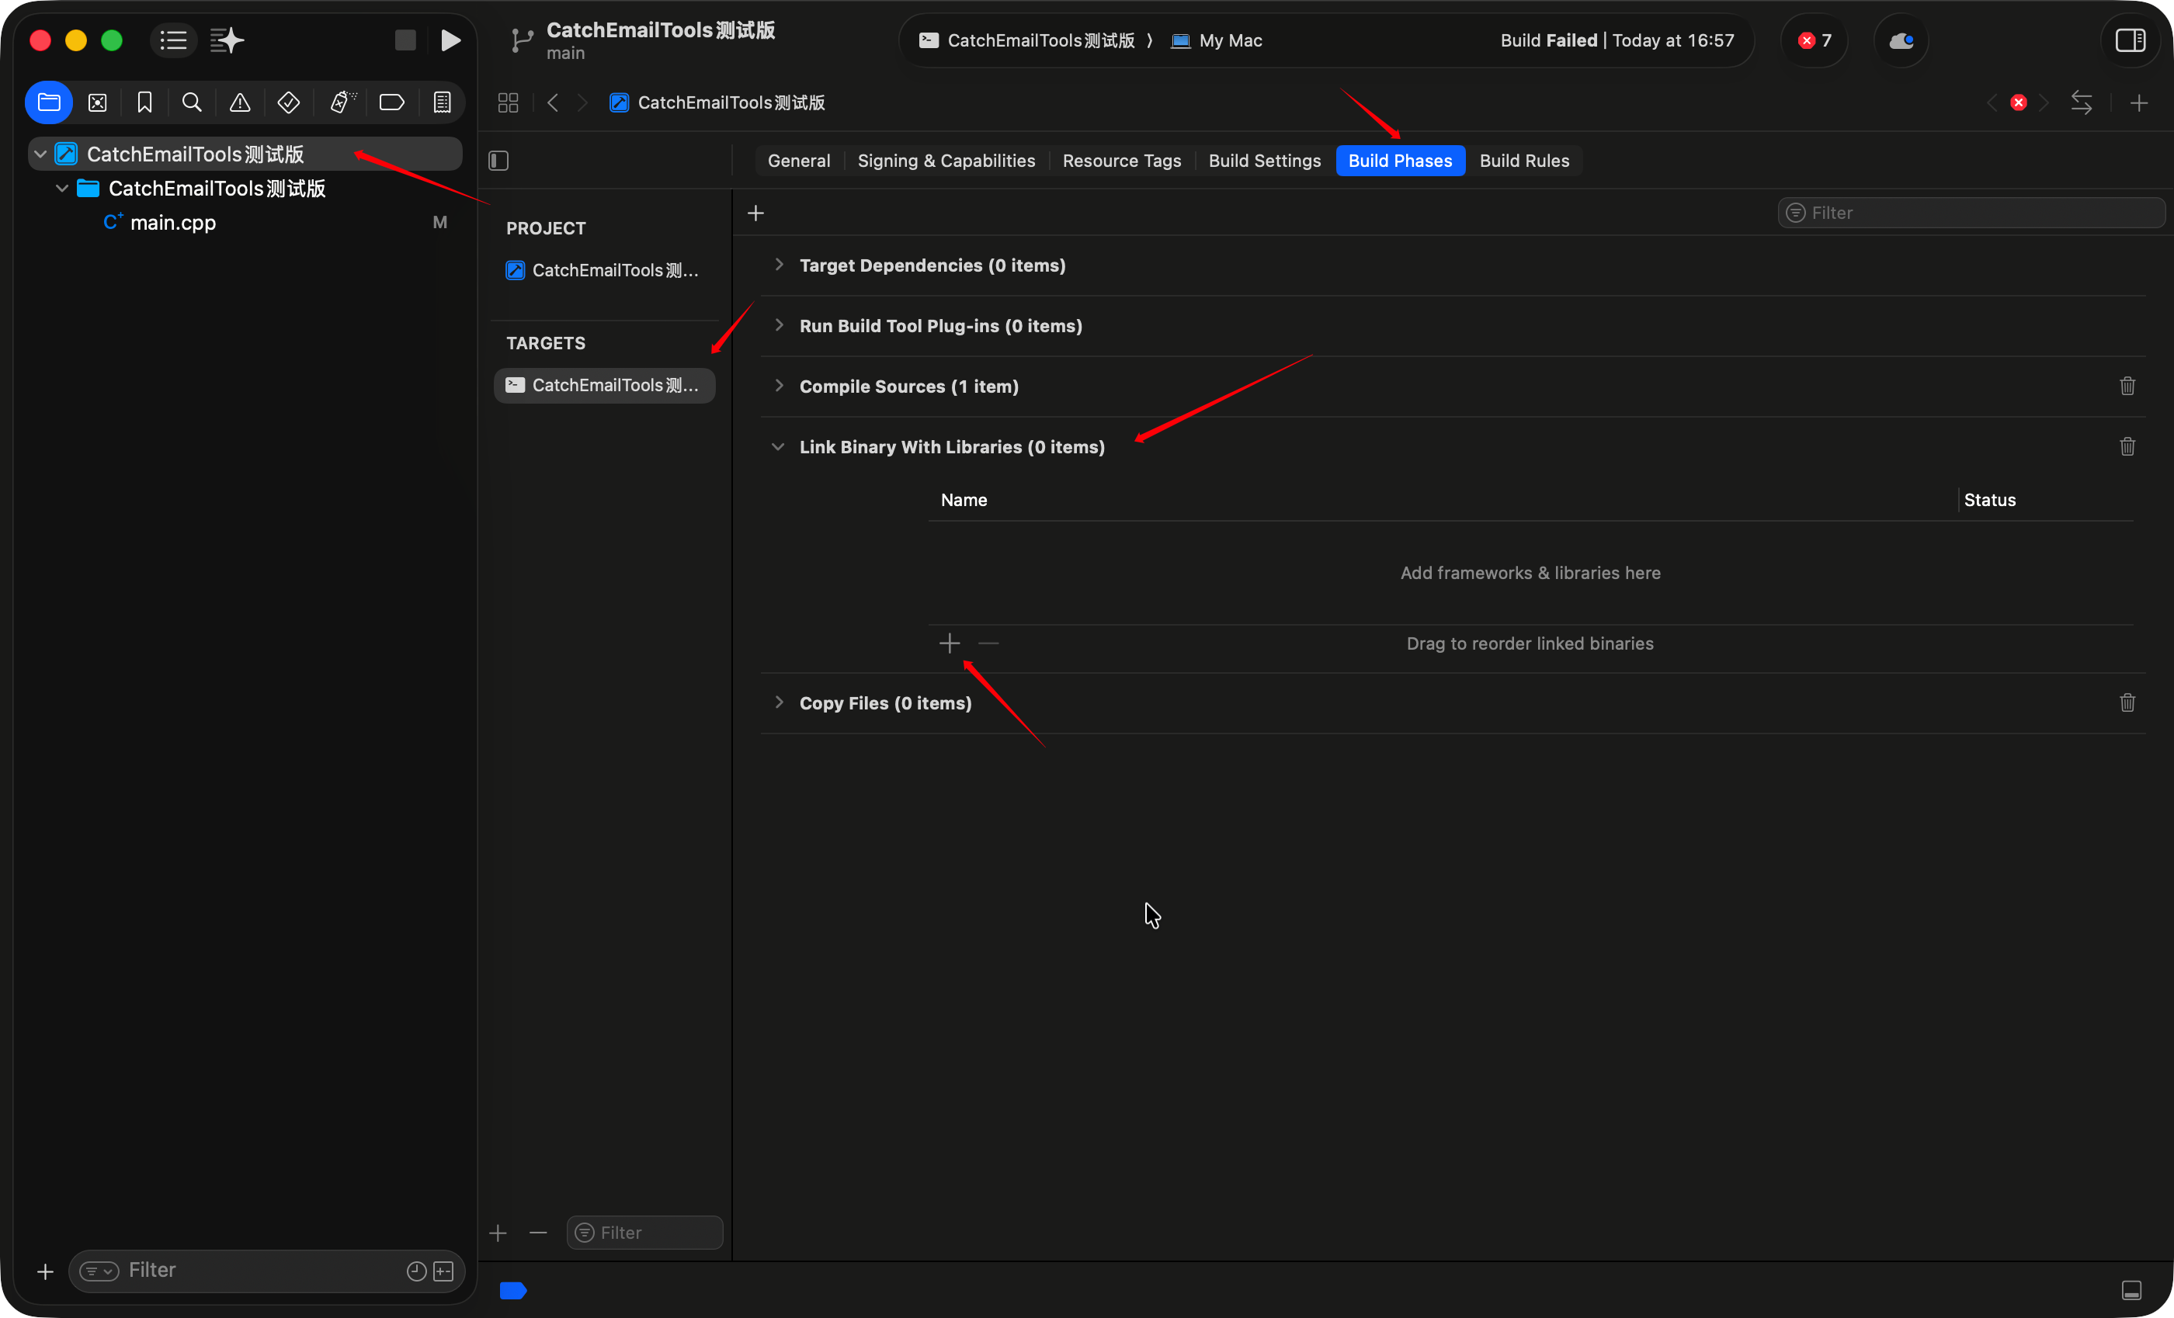Switch to Build Settings tab
The height and width of the screenshot is (1318, 2174).
pos(1263,161)
